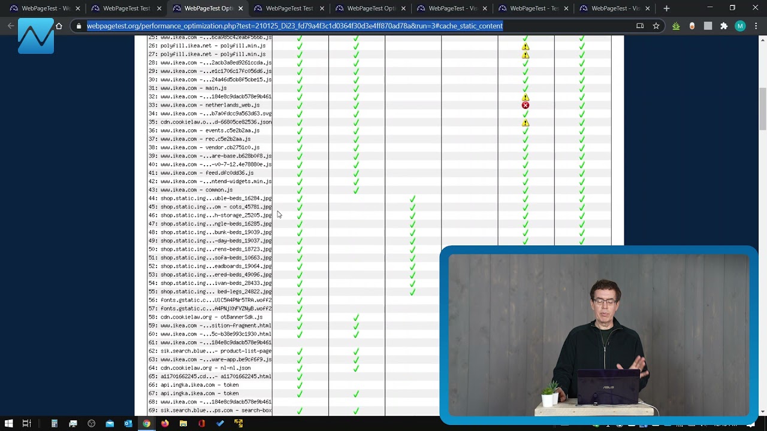Viewport: 767px width, 431px height.
Task: Click the warning icon in the polyfill.ikea.net row 26
Action: (525, 46)
